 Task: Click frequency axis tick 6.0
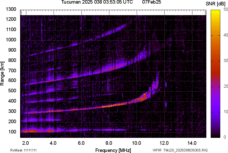[81, 143]
